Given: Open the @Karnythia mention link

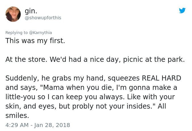Looking at the screenshot, I should (40, 33).
